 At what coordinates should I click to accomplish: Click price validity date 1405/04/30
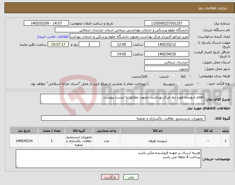166,54
